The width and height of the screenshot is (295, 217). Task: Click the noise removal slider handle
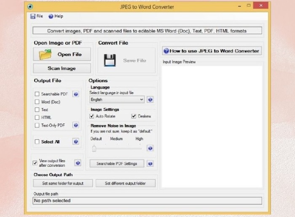[94, 148]
